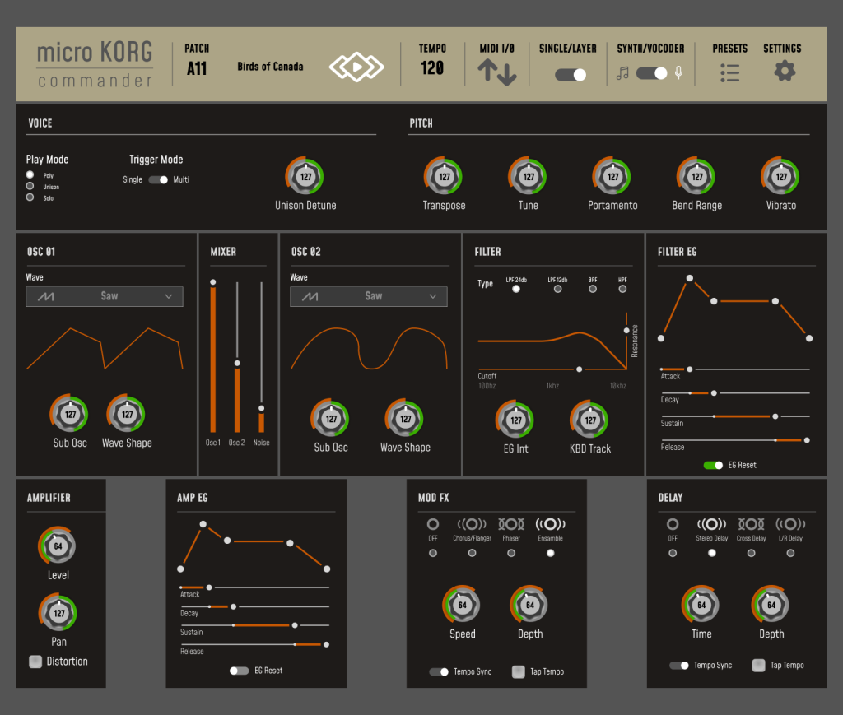Select Solo play mode

point(30,197)
